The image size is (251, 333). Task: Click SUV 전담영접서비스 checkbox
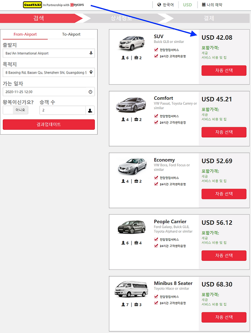click(x=156, y=50)
